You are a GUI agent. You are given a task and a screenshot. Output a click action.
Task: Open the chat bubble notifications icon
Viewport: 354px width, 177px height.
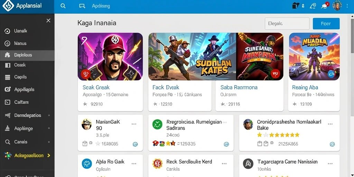pos(325,6)
